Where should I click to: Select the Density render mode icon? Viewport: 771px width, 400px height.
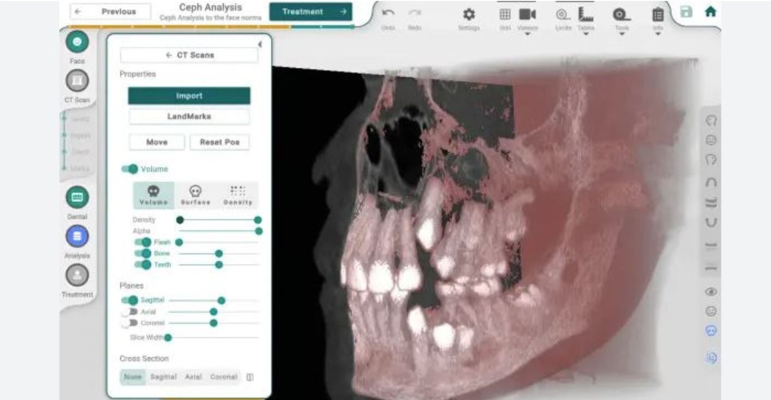coord(238,195)
